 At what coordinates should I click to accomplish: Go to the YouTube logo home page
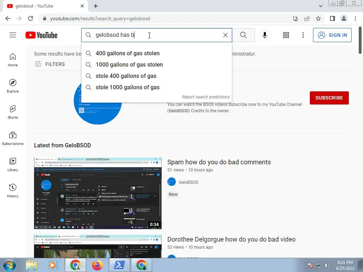(x=41, y=35)
